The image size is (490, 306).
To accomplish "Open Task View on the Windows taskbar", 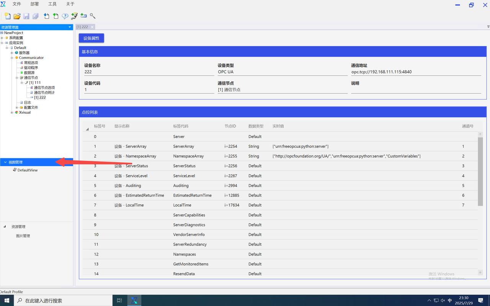I will pyautogui.click(x=119, y=301).
